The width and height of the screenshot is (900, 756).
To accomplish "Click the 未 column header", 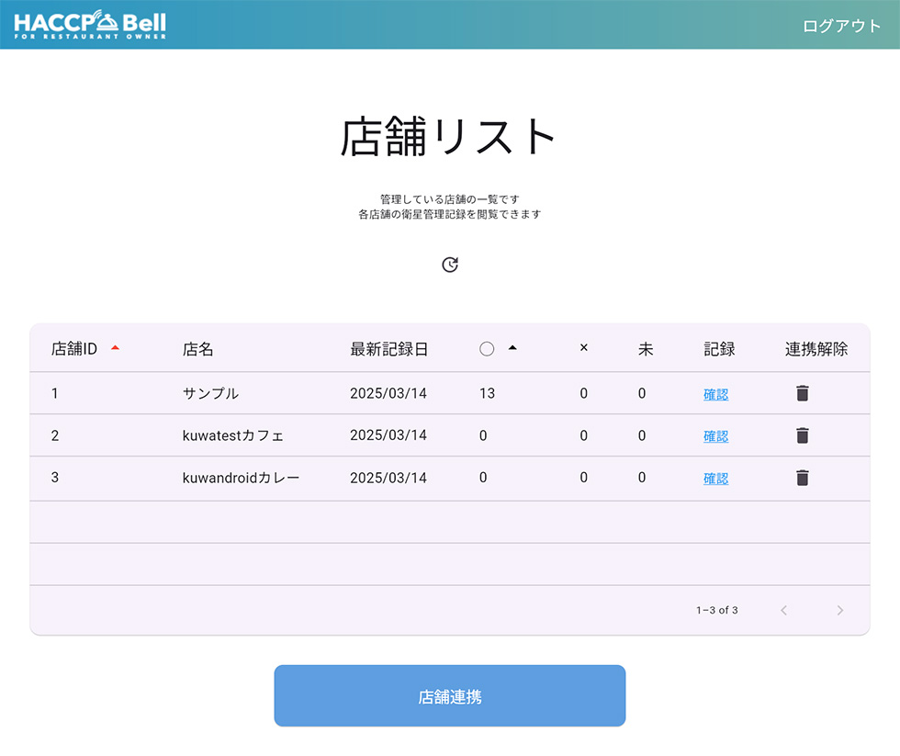I will pos(646,349).
